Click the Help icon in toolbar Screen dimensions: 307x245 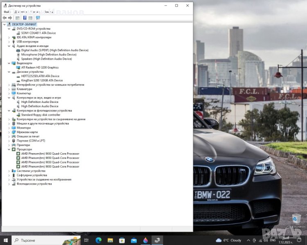pos(25,18)
